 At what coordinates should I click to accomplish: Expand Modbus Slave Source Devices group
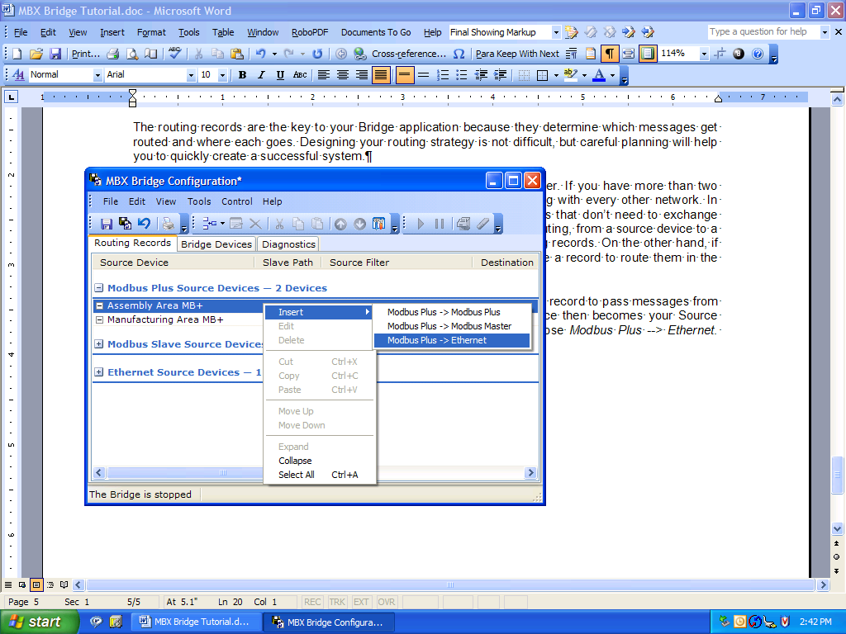tap(99, 344)
